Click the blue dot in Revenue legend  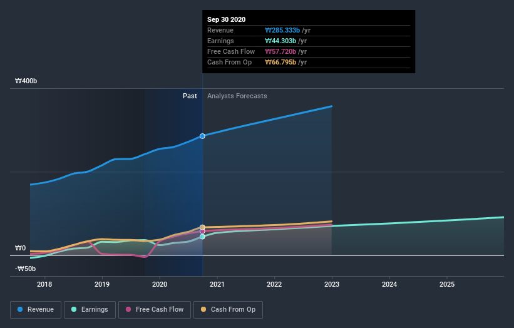point(20,309)
